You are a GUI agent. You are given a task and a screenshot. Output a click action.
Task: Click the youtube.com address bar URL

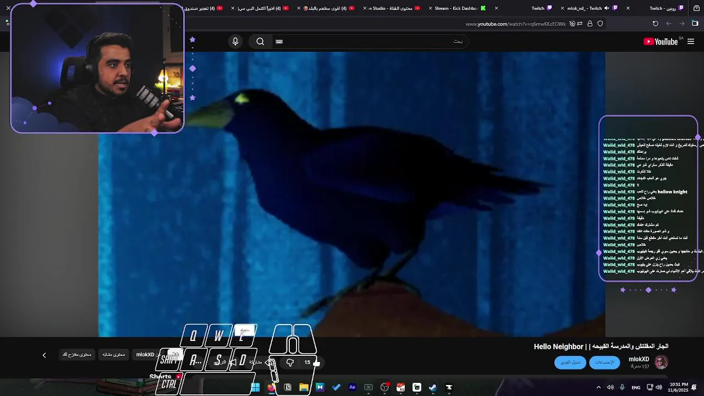pyautogui.click(x=515, y=24)
